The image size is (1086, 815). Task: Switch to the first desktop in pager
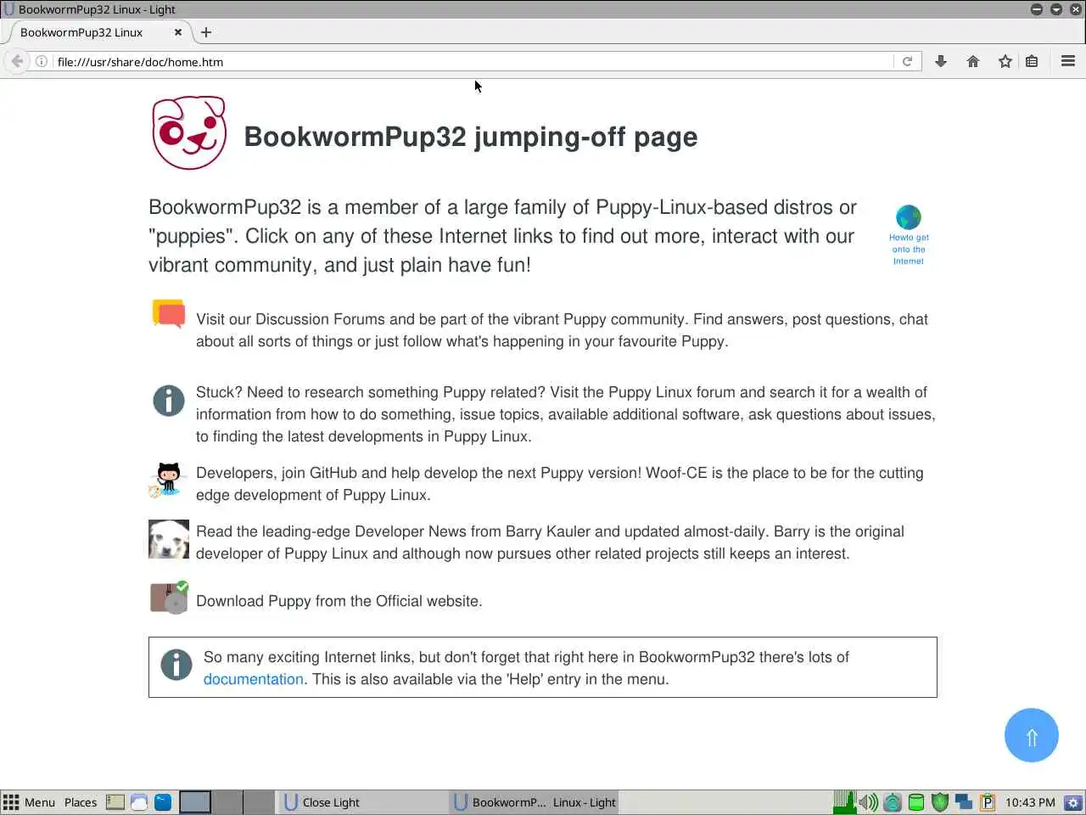point(194,802)
